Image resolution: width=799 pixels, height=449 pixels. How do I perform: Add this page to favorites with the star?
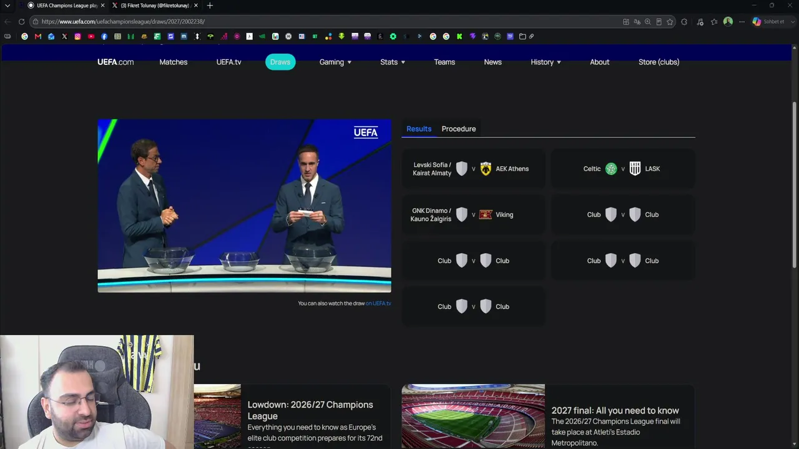click(x=670, y=22)
